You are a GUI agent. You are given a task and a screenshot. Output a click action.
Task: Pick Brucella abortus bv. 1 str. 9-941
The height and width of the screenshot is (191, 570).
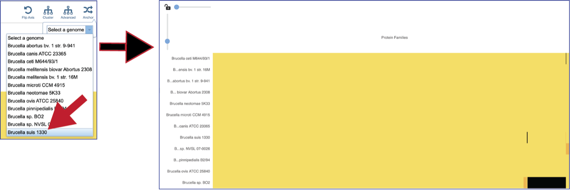50,46
